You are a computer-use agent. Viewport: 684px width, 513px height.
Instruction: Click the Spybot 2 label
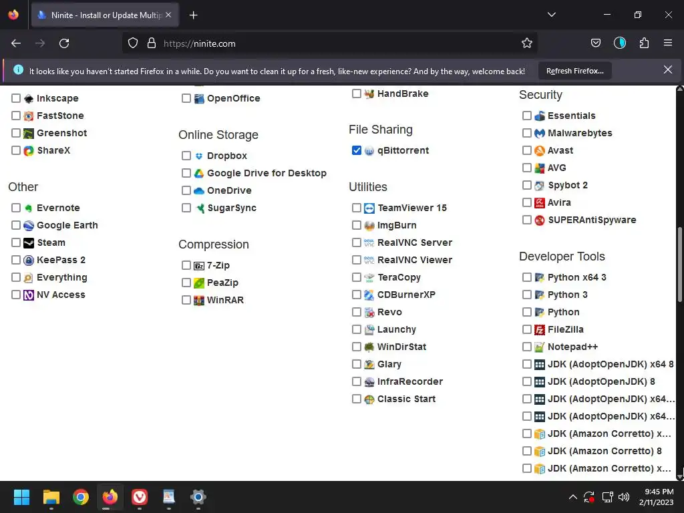568,185
